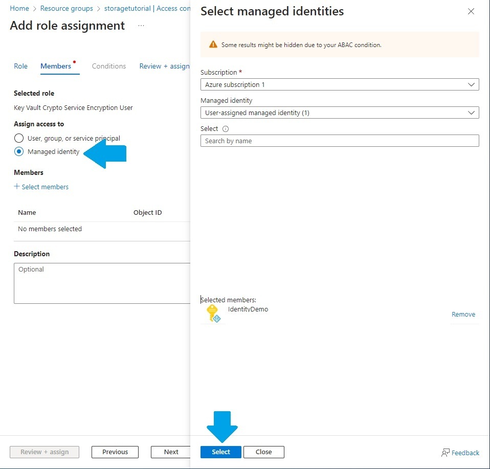This screenshot has width=490, height=469.
Task: Focus the optional Description text box
Action: (102, 283)
